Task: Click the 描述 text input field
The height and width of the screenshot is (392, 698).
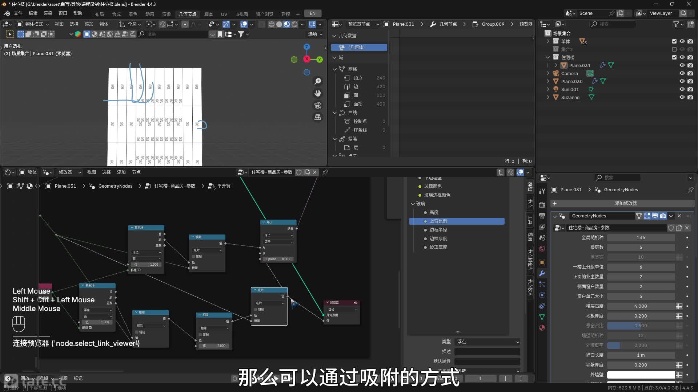Action: pyautogui.click(x=487, y=351)
